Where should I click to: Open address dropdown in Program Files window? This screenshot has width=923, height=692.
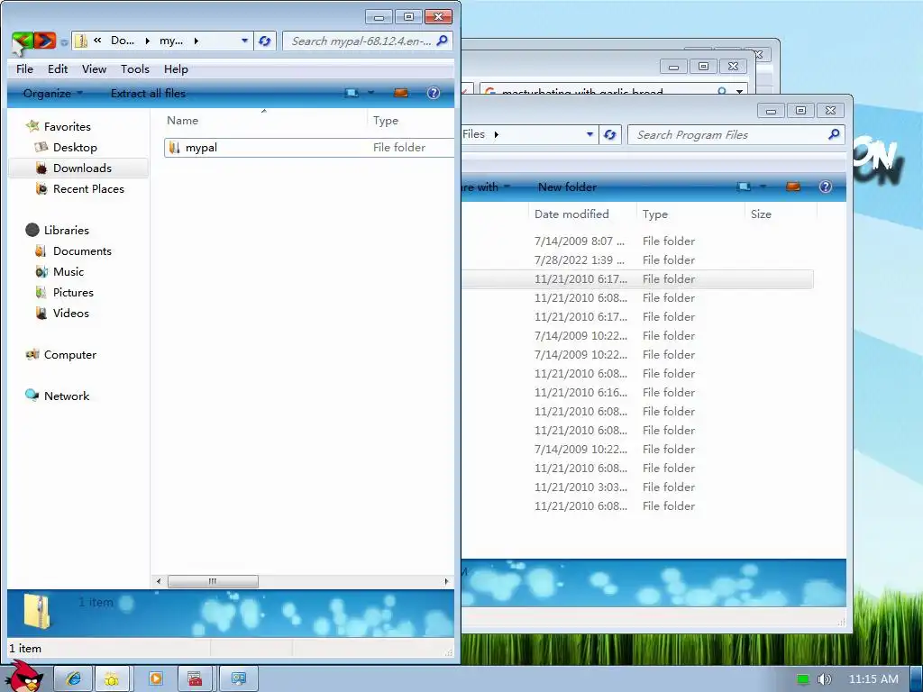589,134
